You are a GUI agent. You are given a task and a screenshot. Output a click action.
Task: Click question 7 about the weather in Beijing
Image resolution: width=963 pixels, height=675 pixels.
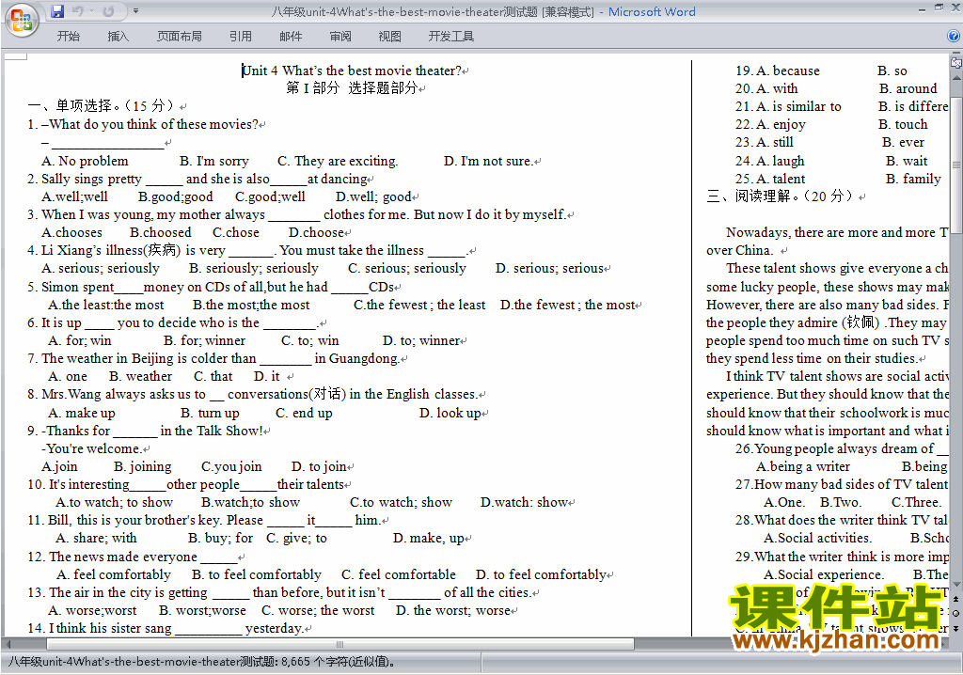point(213,358)
